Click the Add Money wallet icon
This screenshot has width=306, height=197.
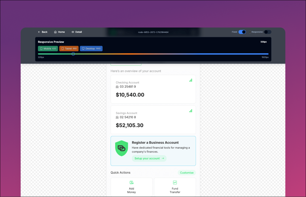132,183
